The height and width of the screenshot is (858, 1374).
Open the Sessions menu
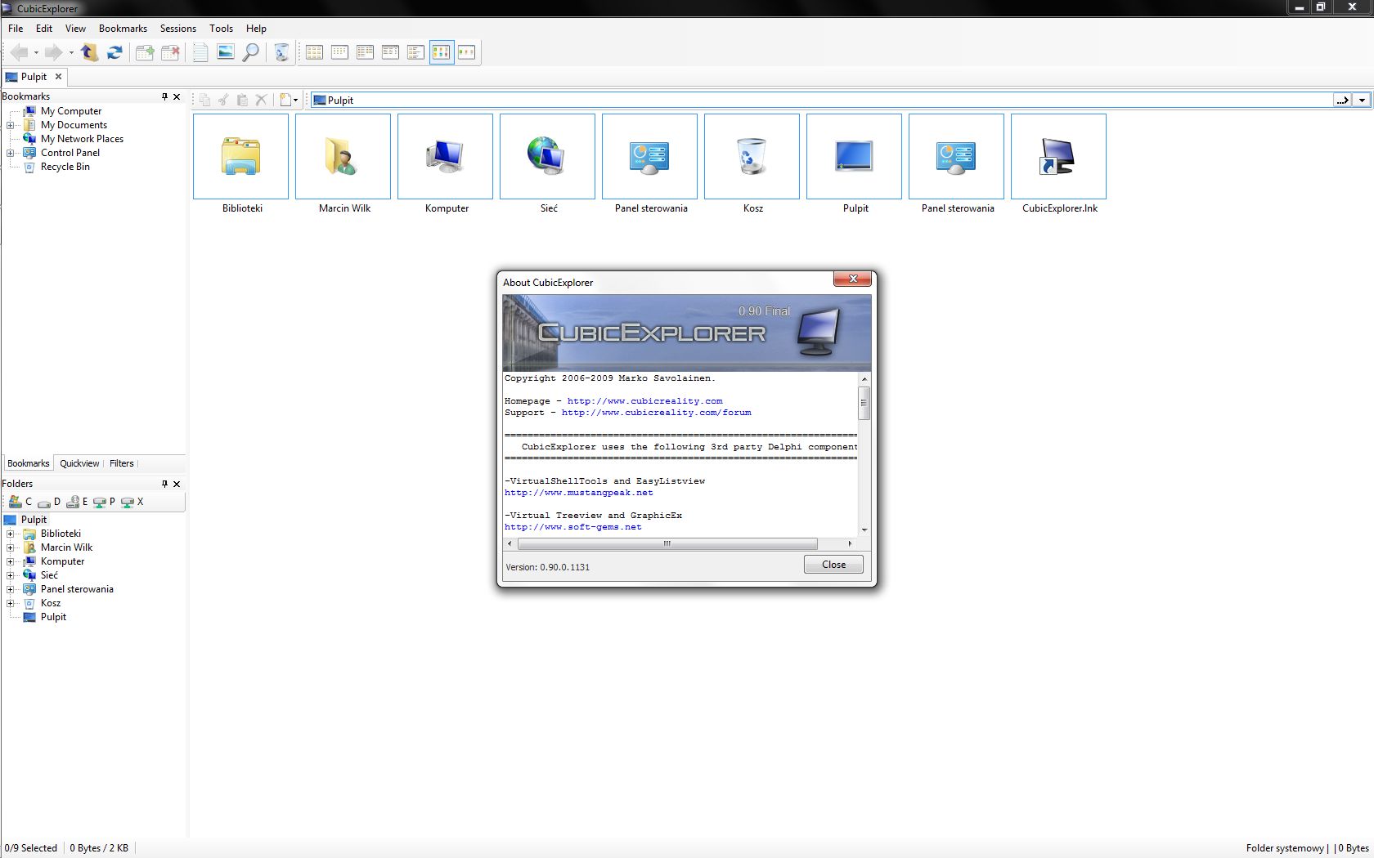tap(177, 28)
